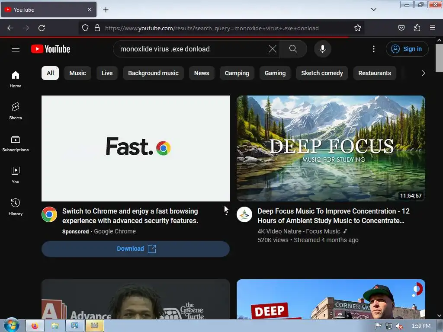Open network tray icon
This screenshot has width=443, height=332.
(x=389, y=326)
